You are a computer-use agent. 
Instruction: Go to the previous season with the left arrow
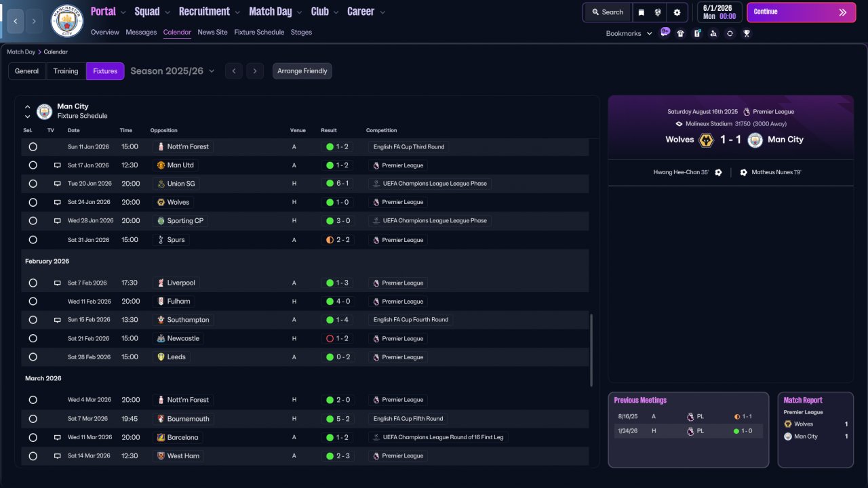233,71
